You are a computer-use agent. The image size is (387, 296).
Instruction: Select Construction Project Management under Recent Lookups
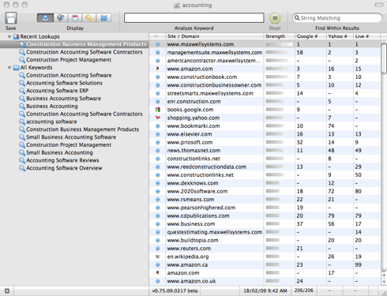pos(69,60)
